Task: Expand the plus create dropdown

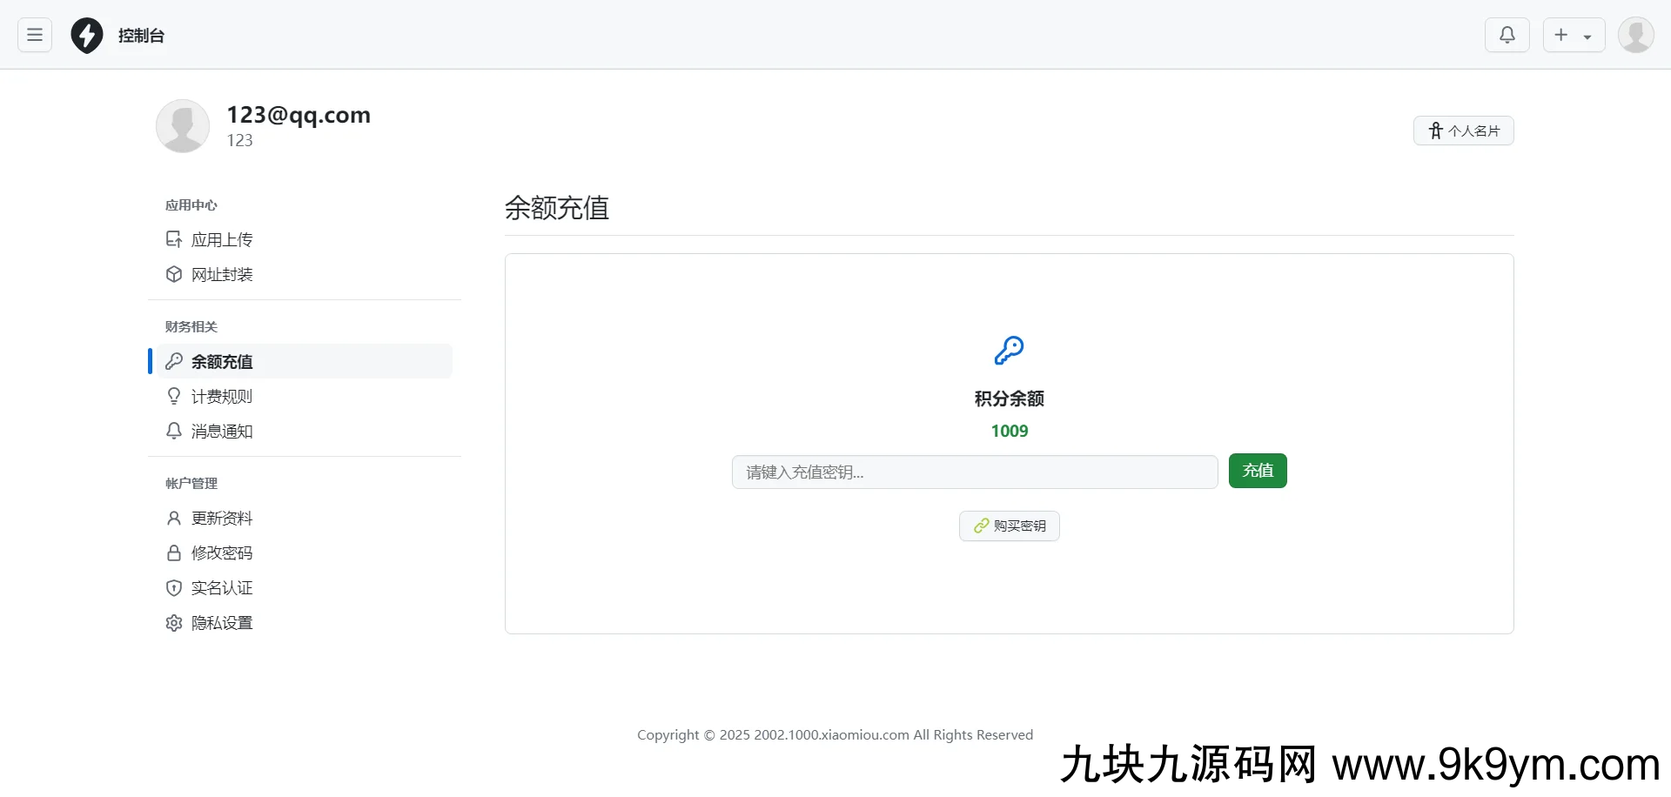Action: tap(1574, 35)
